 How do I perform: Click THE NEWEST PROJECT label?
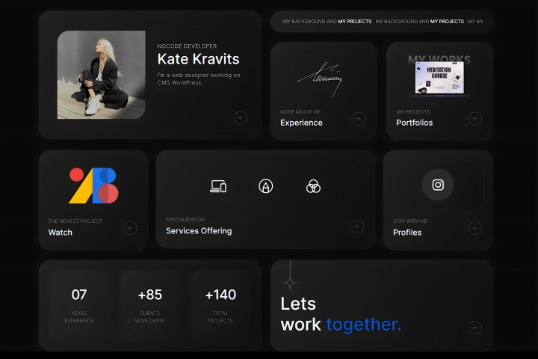pos(75,221)
